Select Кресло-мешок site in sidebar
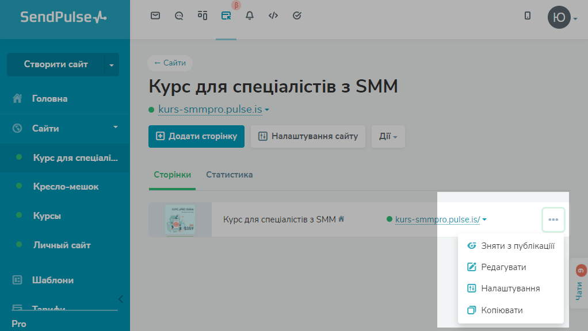 65,186
